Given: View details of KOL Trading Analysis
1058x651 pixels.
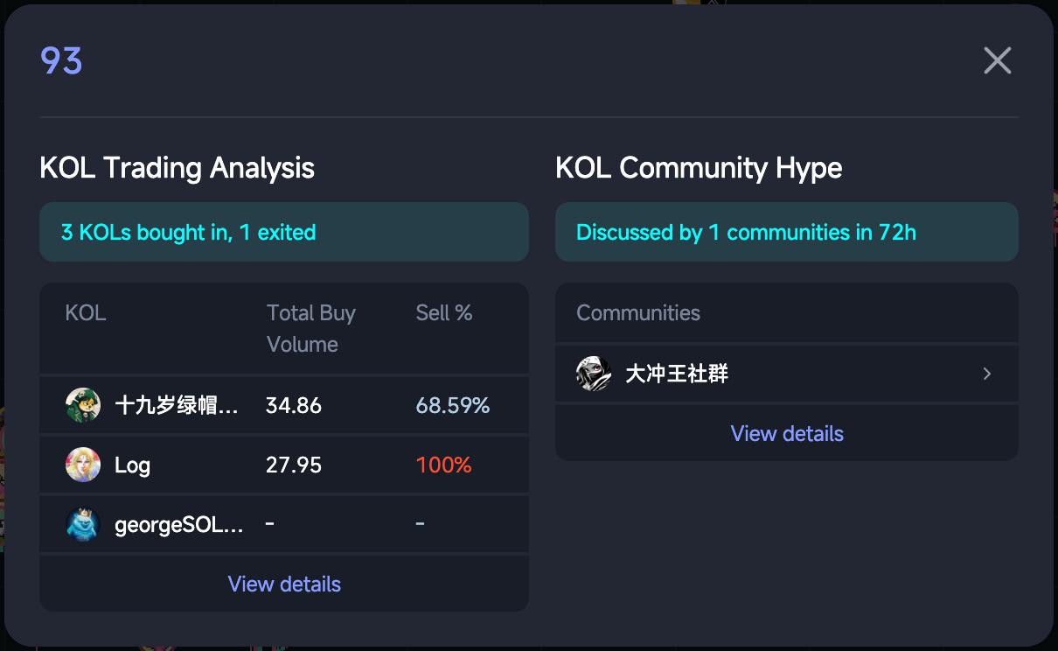Looking at the screenshot, I should [x=284, y=584].
